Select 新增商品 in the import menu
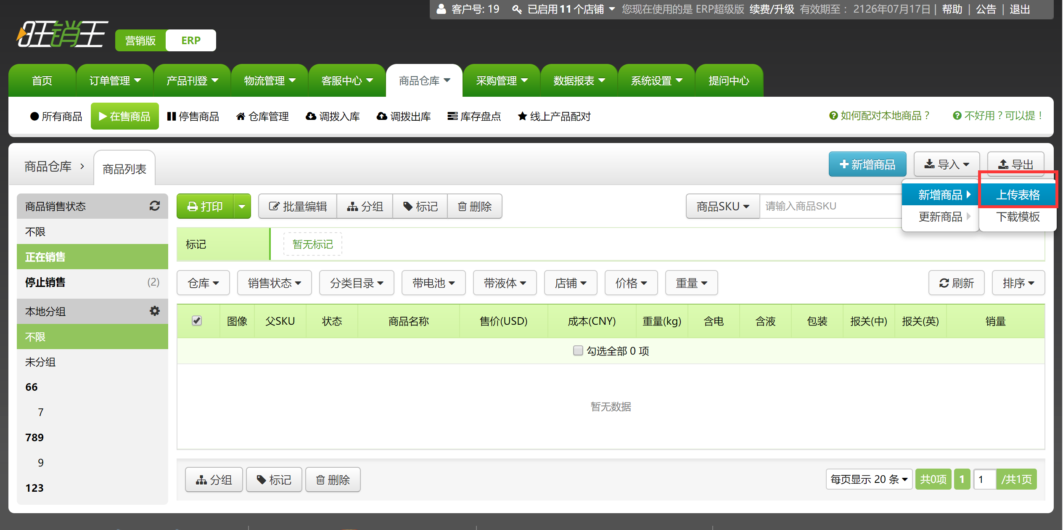Image resolution: width=1063 pixels, height=530 pixels. pyautogui.click(x=940, y=195)
